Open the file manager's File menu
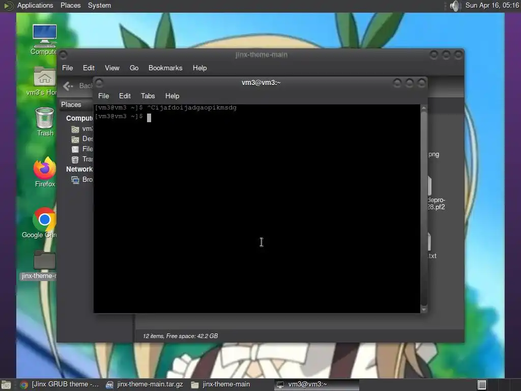 point(68,68)
